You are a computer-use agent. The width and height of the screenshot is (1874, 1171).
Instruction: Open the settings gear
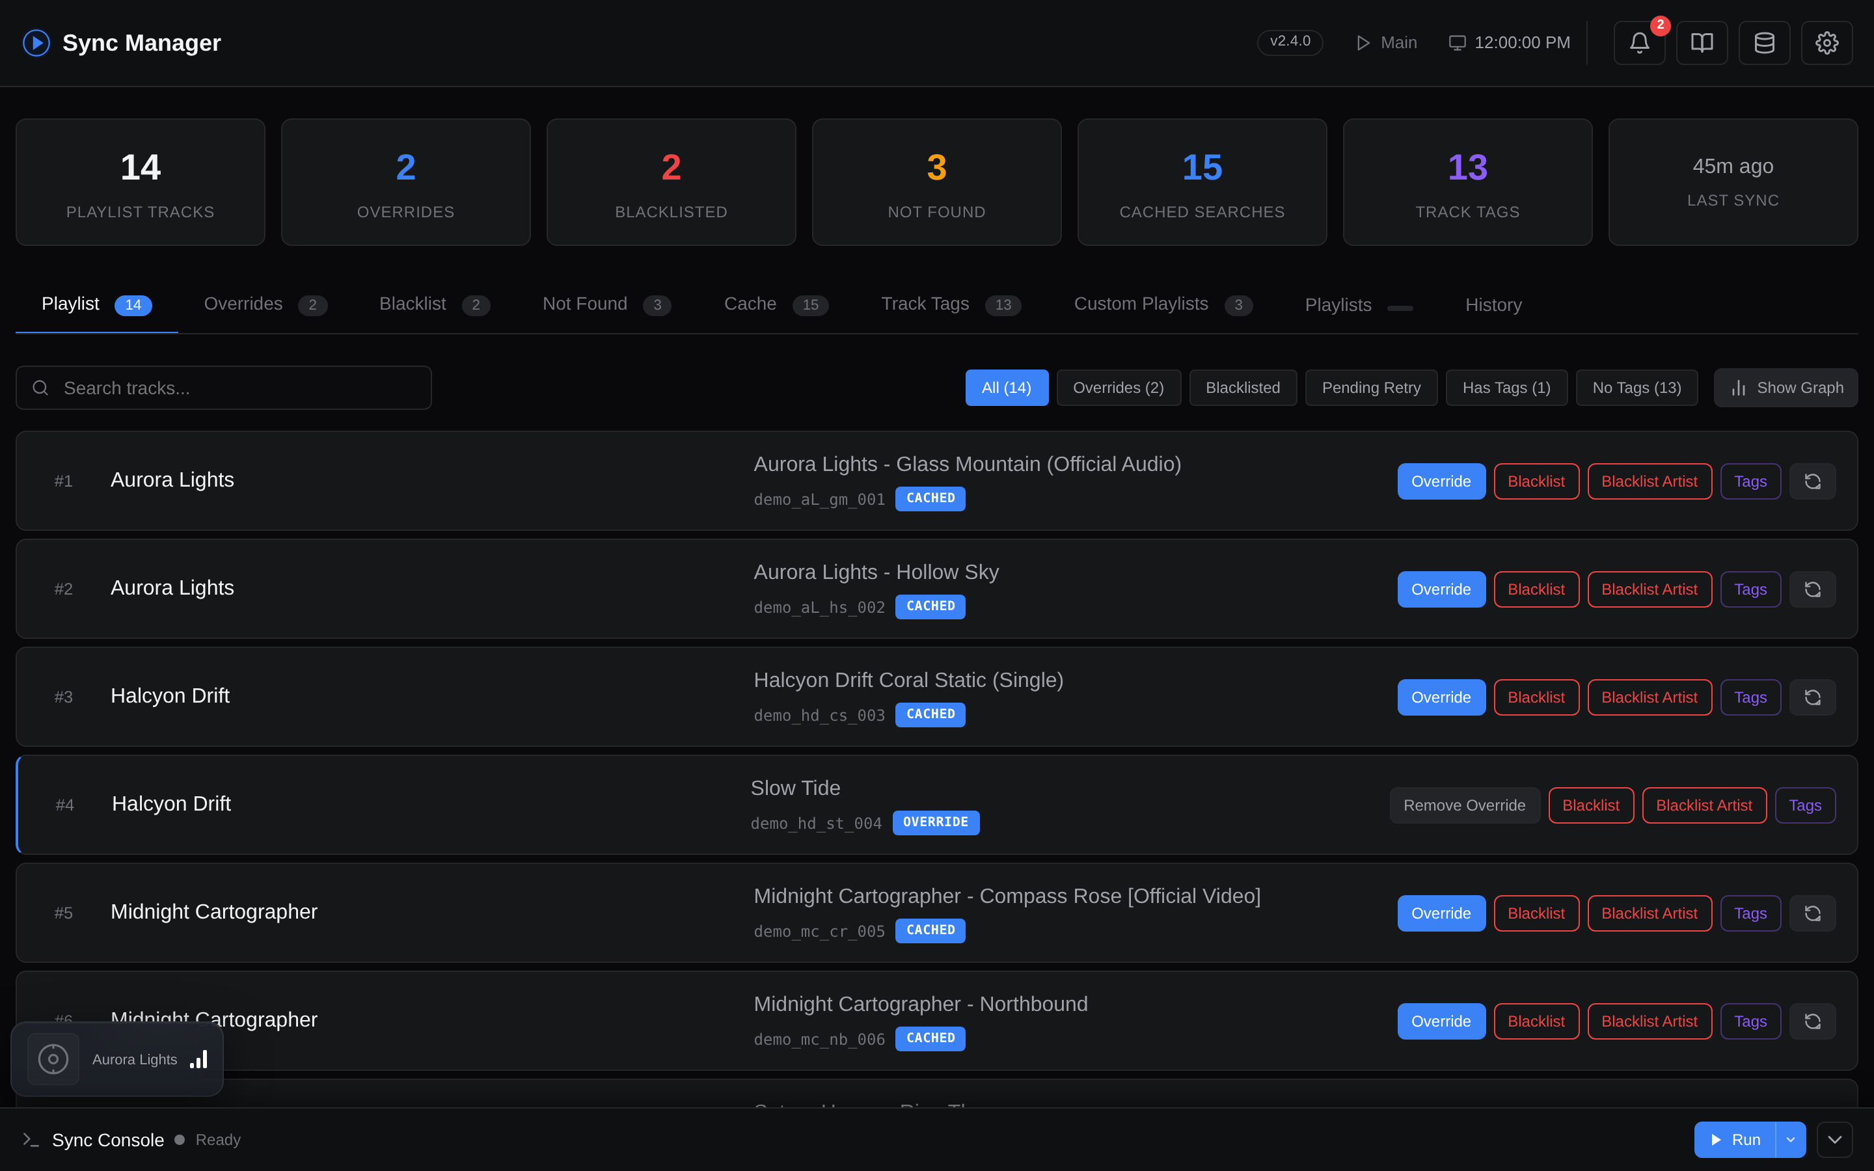1826,42
